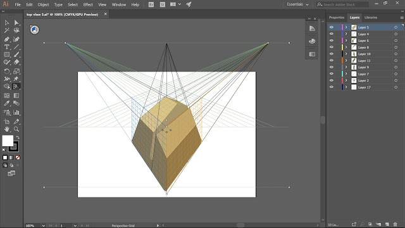Viewport: 405px width, 228px height.
Task: Select the Rotate tool
Action: point(7,71)
